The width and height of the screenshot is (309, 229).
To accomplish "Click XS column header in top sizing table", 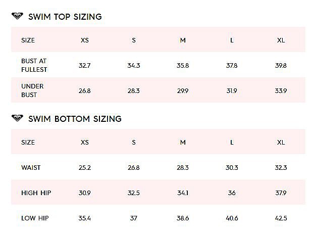I will click(x=85, y=40).
